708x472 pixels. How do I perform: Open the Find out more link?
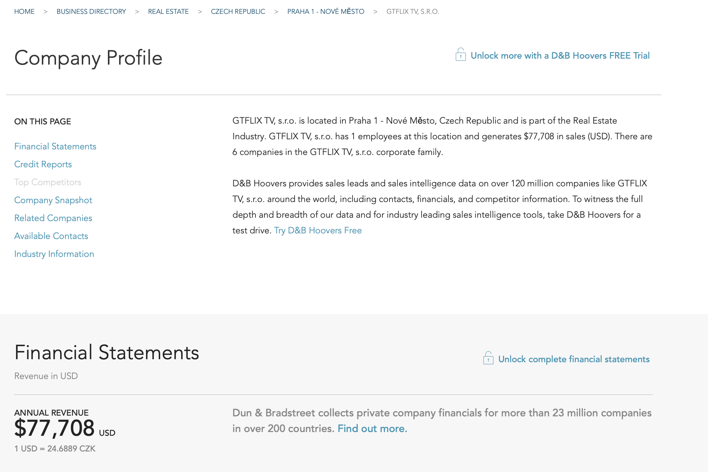372,428
